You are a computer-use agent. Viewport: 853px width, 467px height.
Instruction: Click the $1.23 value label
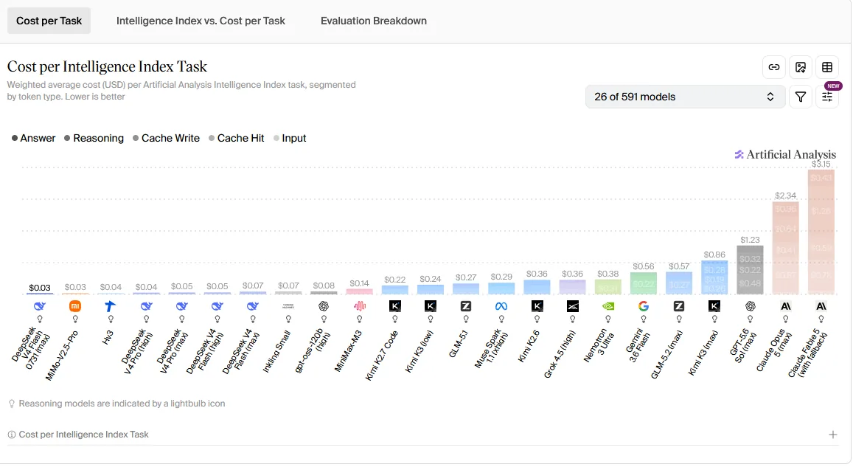point(751,240)
